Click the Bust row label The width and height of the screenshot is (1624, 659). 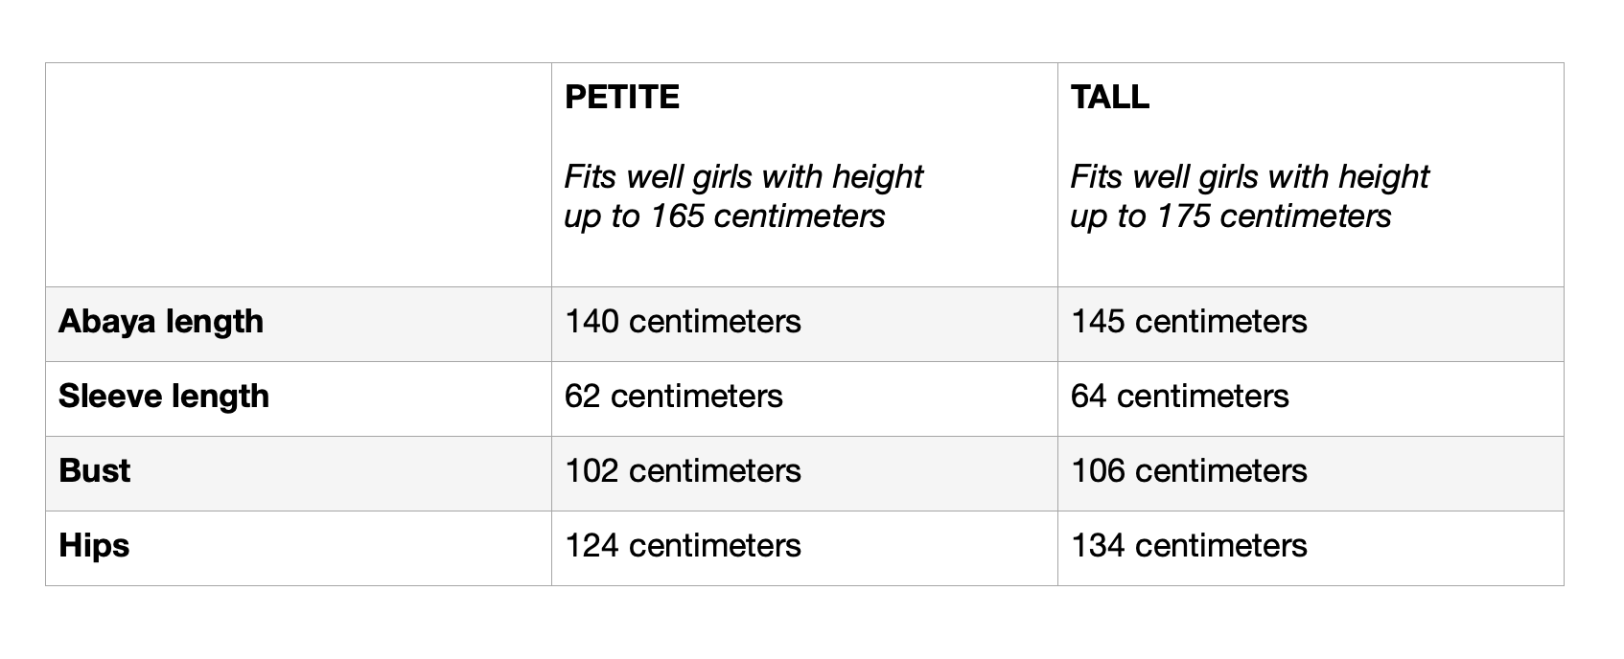pos(94,470)
